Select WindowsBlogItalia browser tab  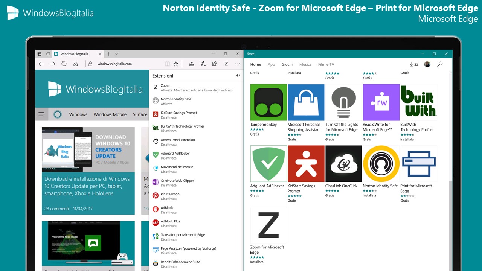(x=78, y=54)
